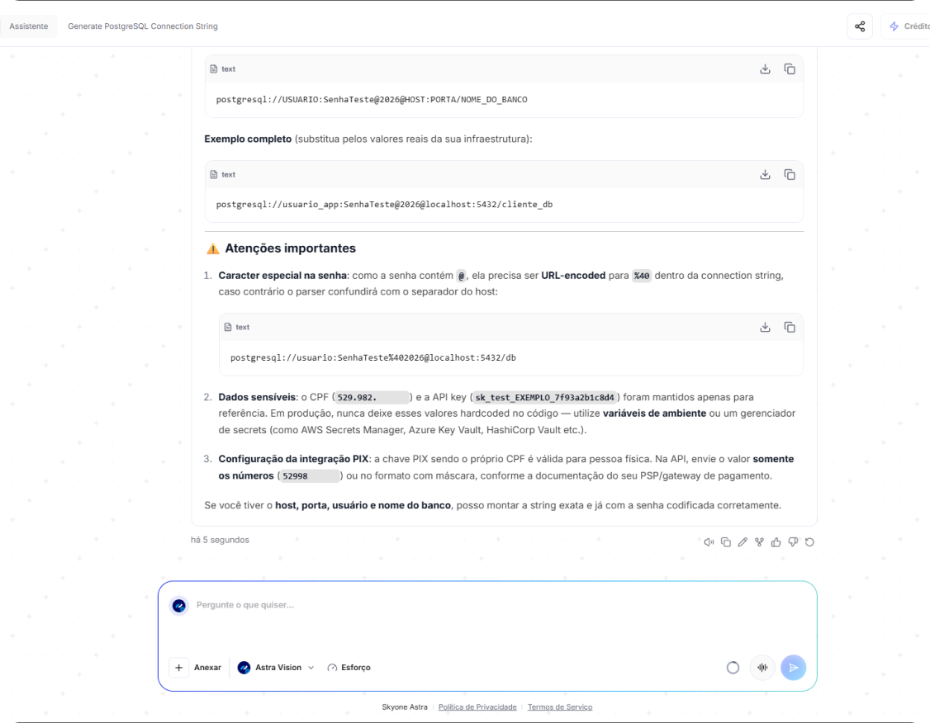Open the Política de Privacidade link
Viewport: 930px width, 723px height.
477,707
